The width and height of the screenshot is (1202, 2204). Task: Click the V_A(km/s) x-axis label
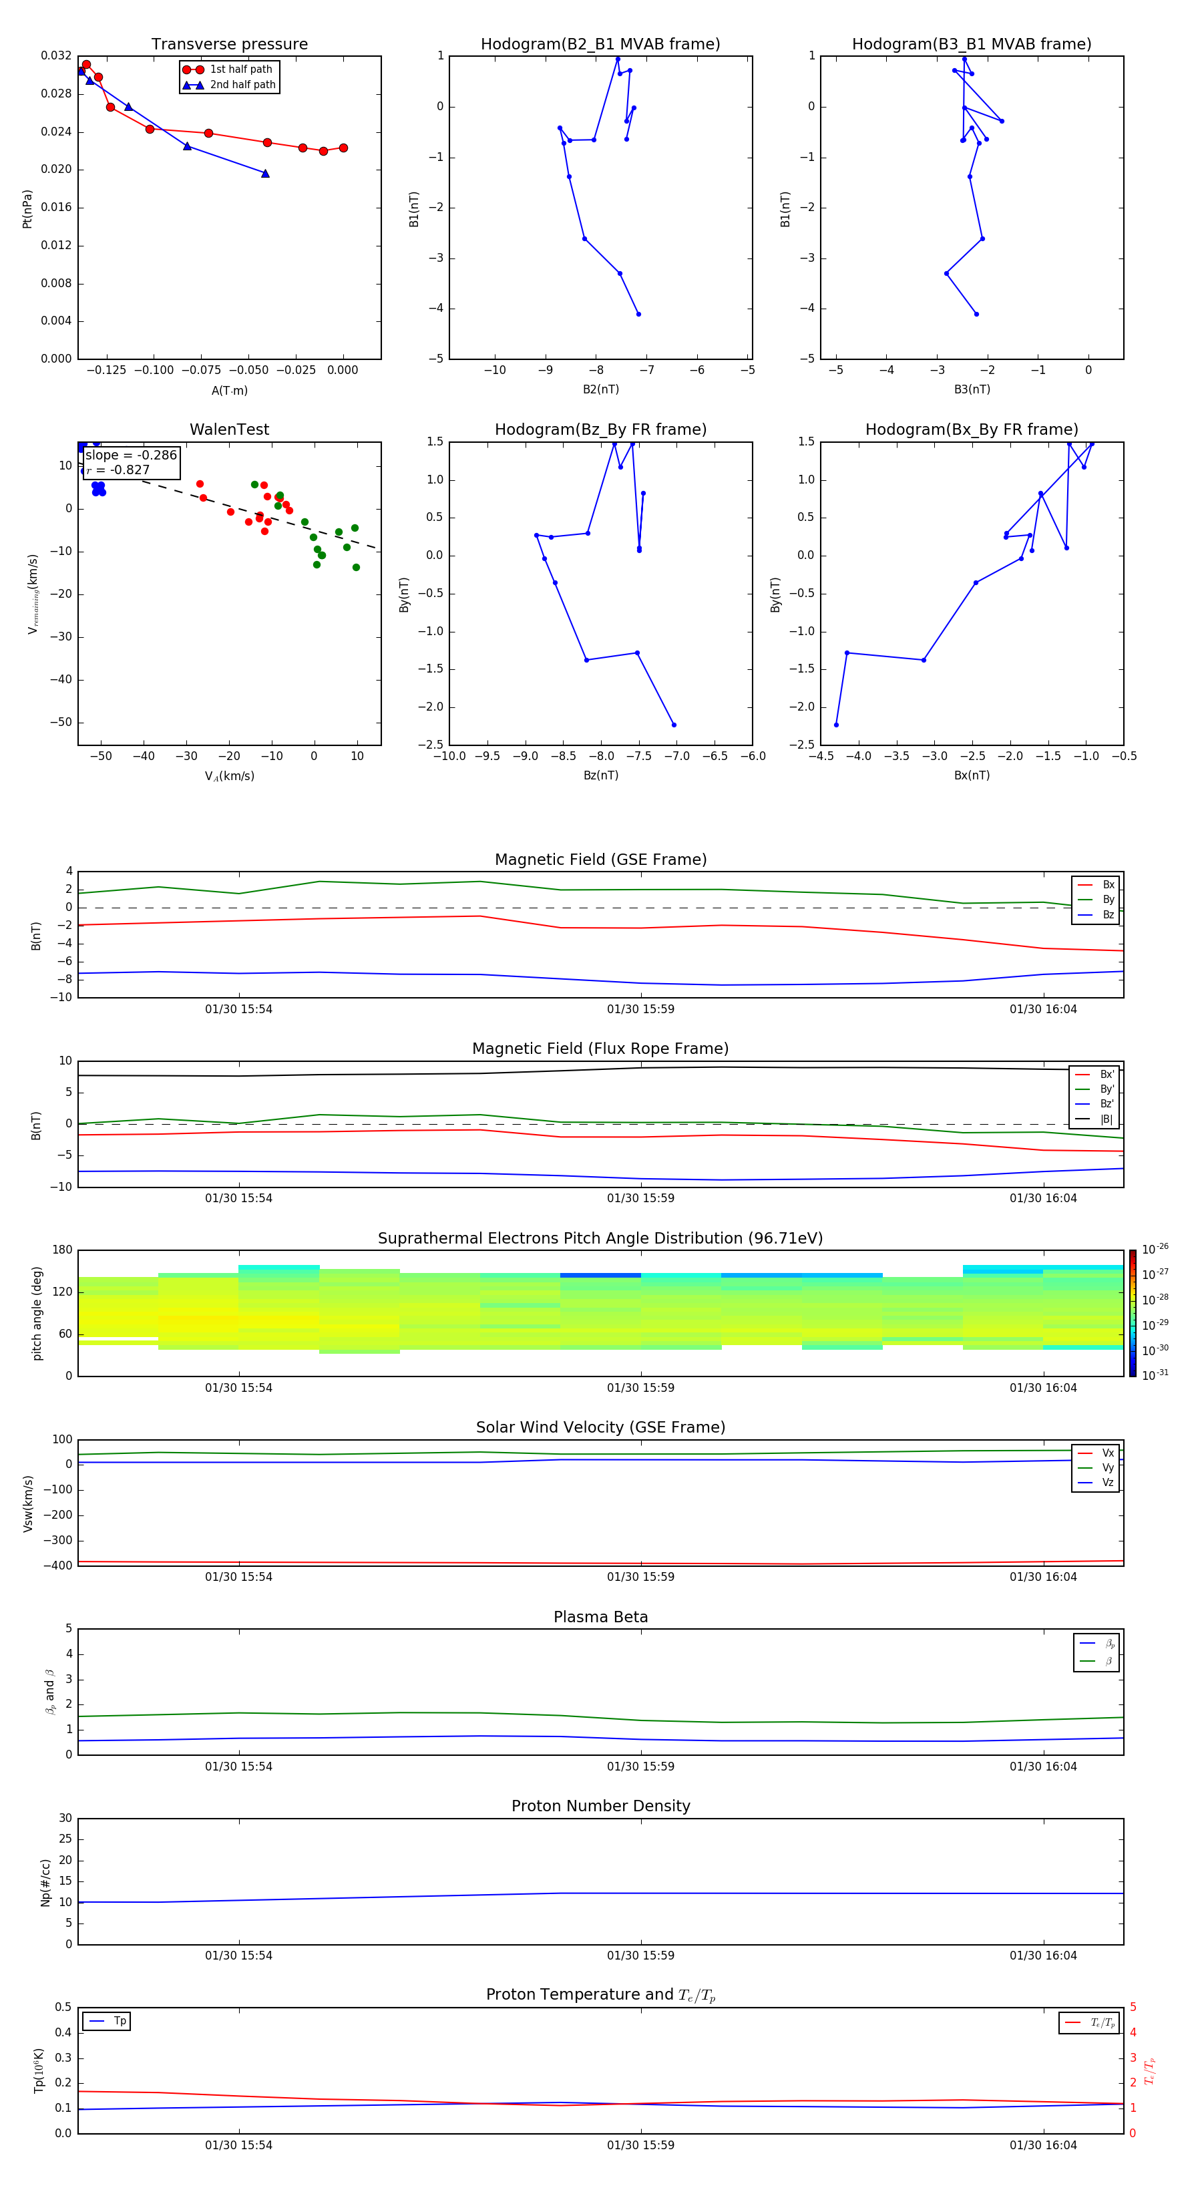coord(229,777)
